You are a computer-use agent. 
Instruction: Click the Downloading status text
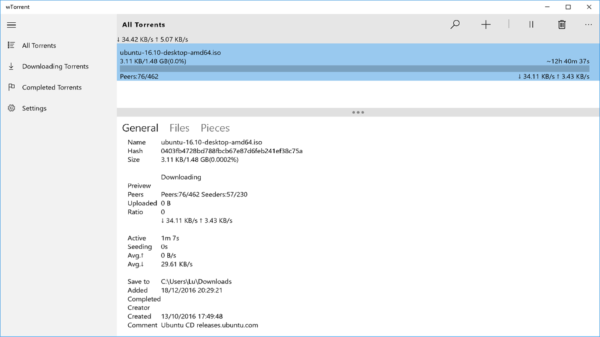[x=180, y=177]
